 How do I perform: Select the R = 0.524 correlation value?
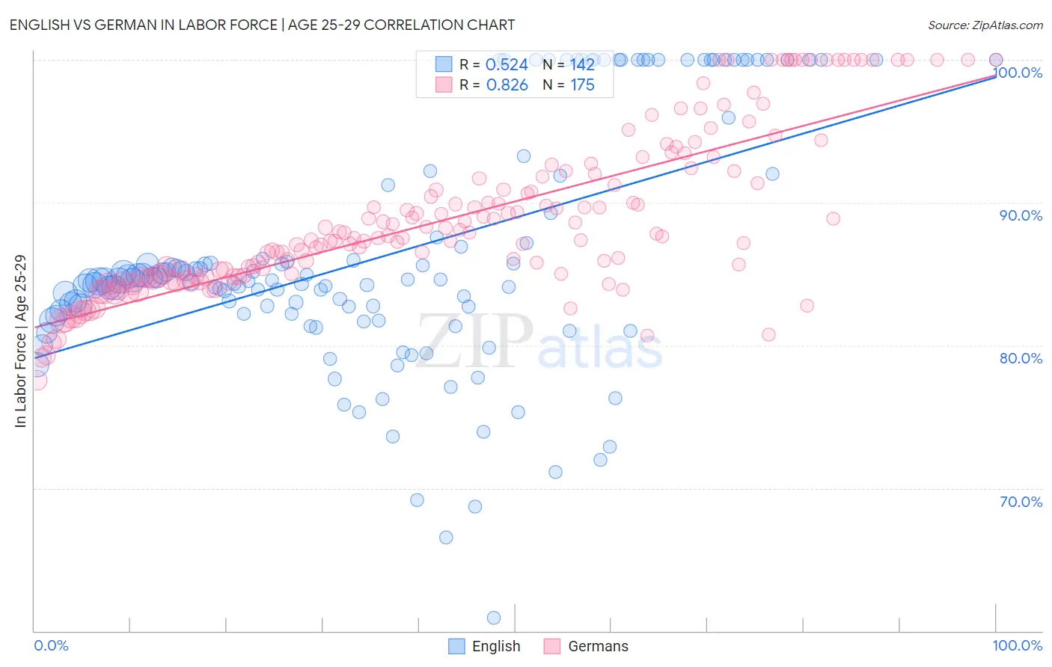(x=494, y=64)
